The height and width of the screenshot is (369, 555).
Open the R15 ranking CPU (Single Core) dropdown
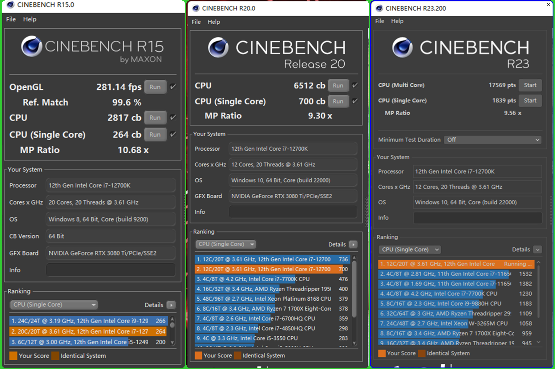pyautogui.click(x=54, y=305)
